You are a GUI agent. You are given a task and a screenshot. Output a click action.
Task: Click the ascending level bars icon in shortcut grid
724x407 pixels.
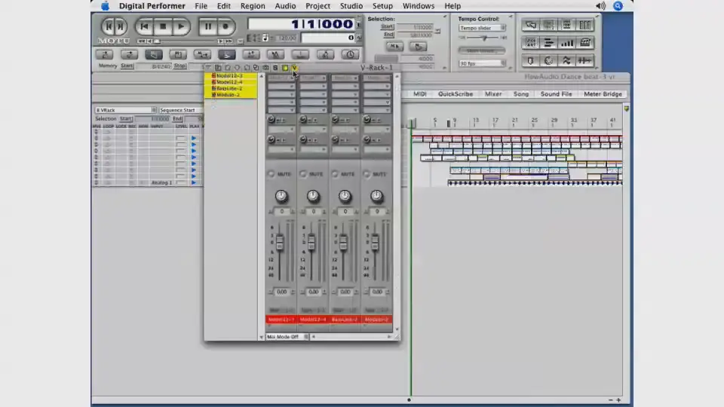pyautogui.click(x=566, y=43)
